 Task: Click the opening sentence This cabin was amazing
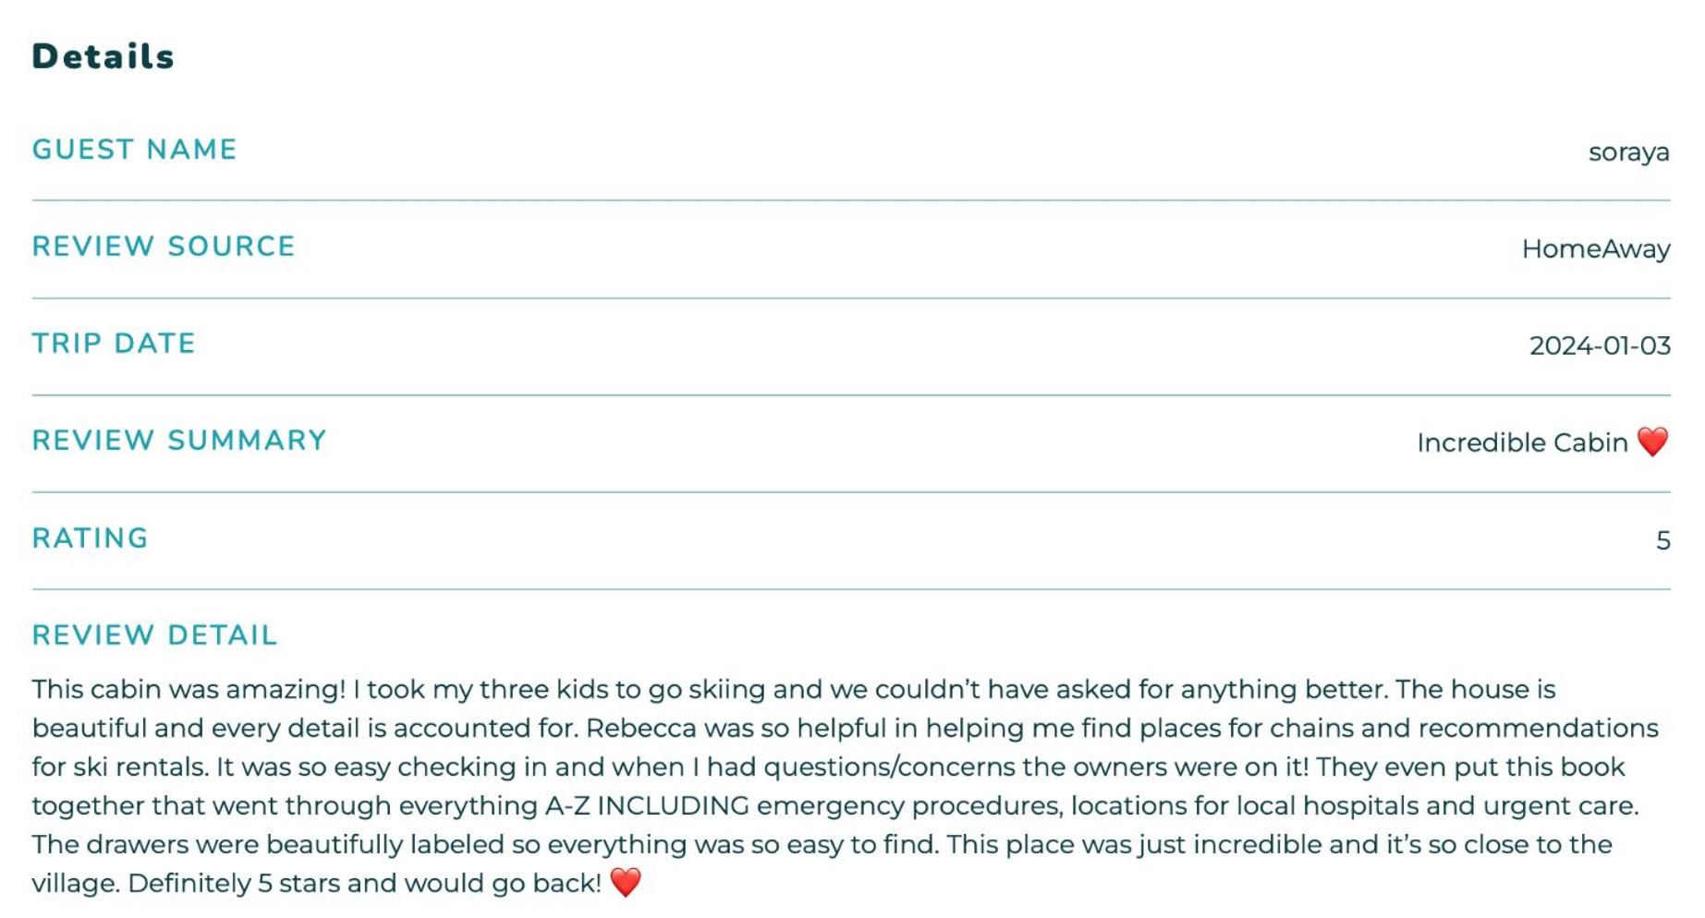[189, 690]
